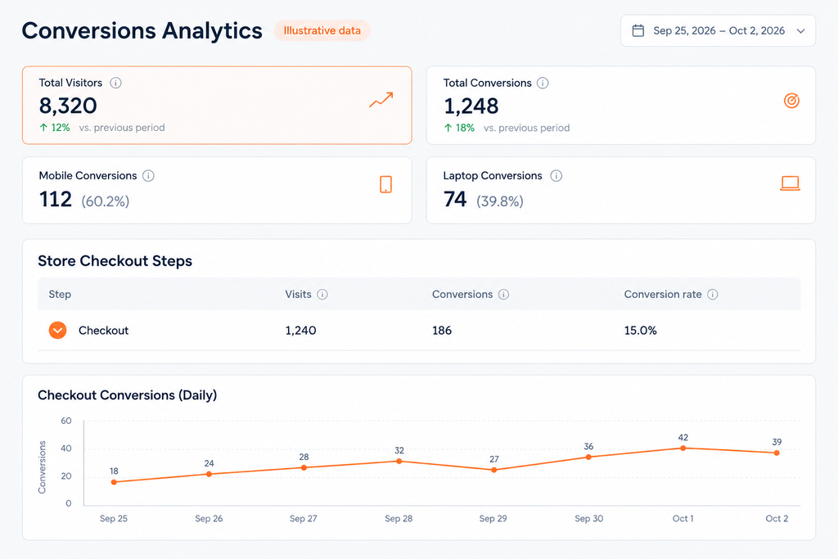Click the chevron arrow in date range selector
The image size is (838, 559).
pyautogui.click(x=800, y=31)
